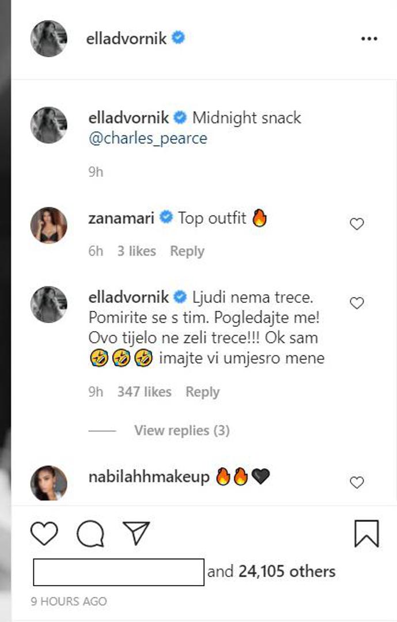The width and height of the screenshot is (397, 622).
Task: Open the @charles_pearce mention link
Action: click(148, 139)
